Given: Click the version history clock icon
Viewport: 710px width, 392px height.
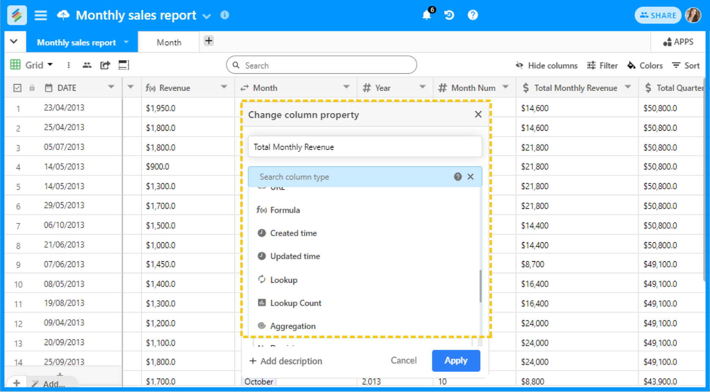Looking at the screenshot, I should 449,15.
